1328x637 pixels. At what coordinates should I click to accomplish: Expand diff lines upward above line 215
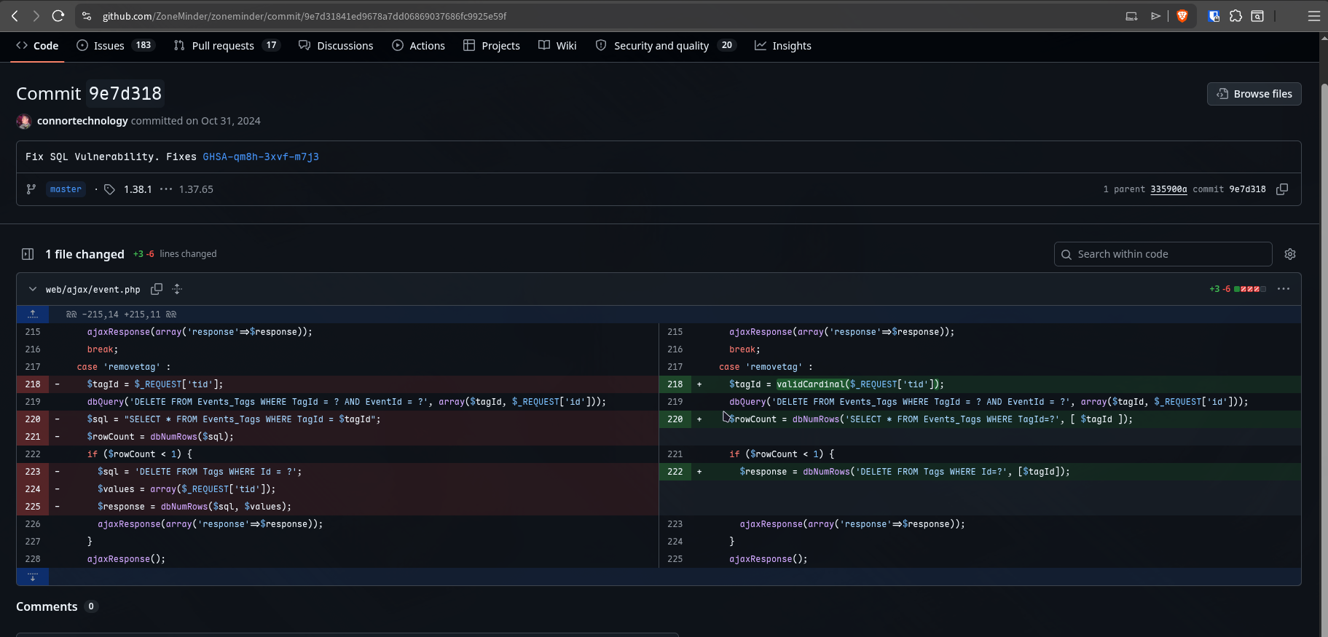click(x=33, y=314)
